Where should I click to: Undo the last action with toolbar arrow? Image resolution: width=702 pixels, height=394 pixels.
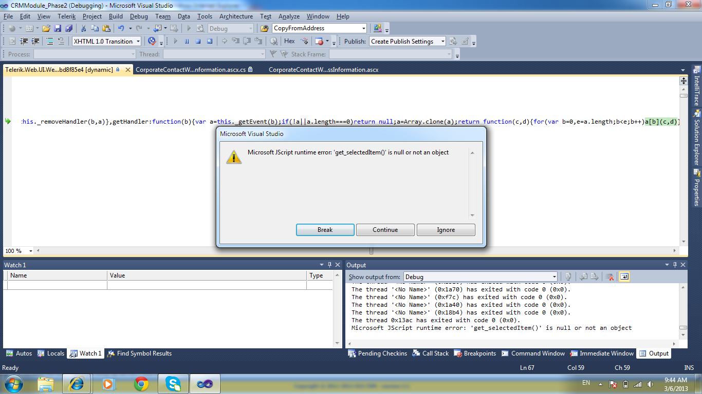121,29
